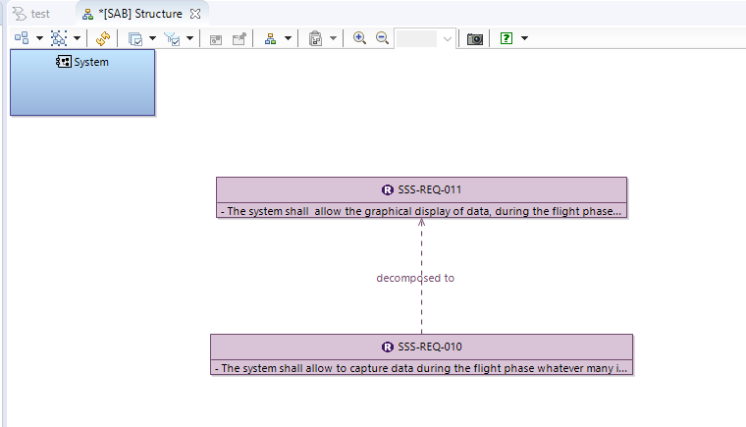This screenshot has width=746, height=427.
Task: Click the Arrange All icon
Action: coord(22,38)
